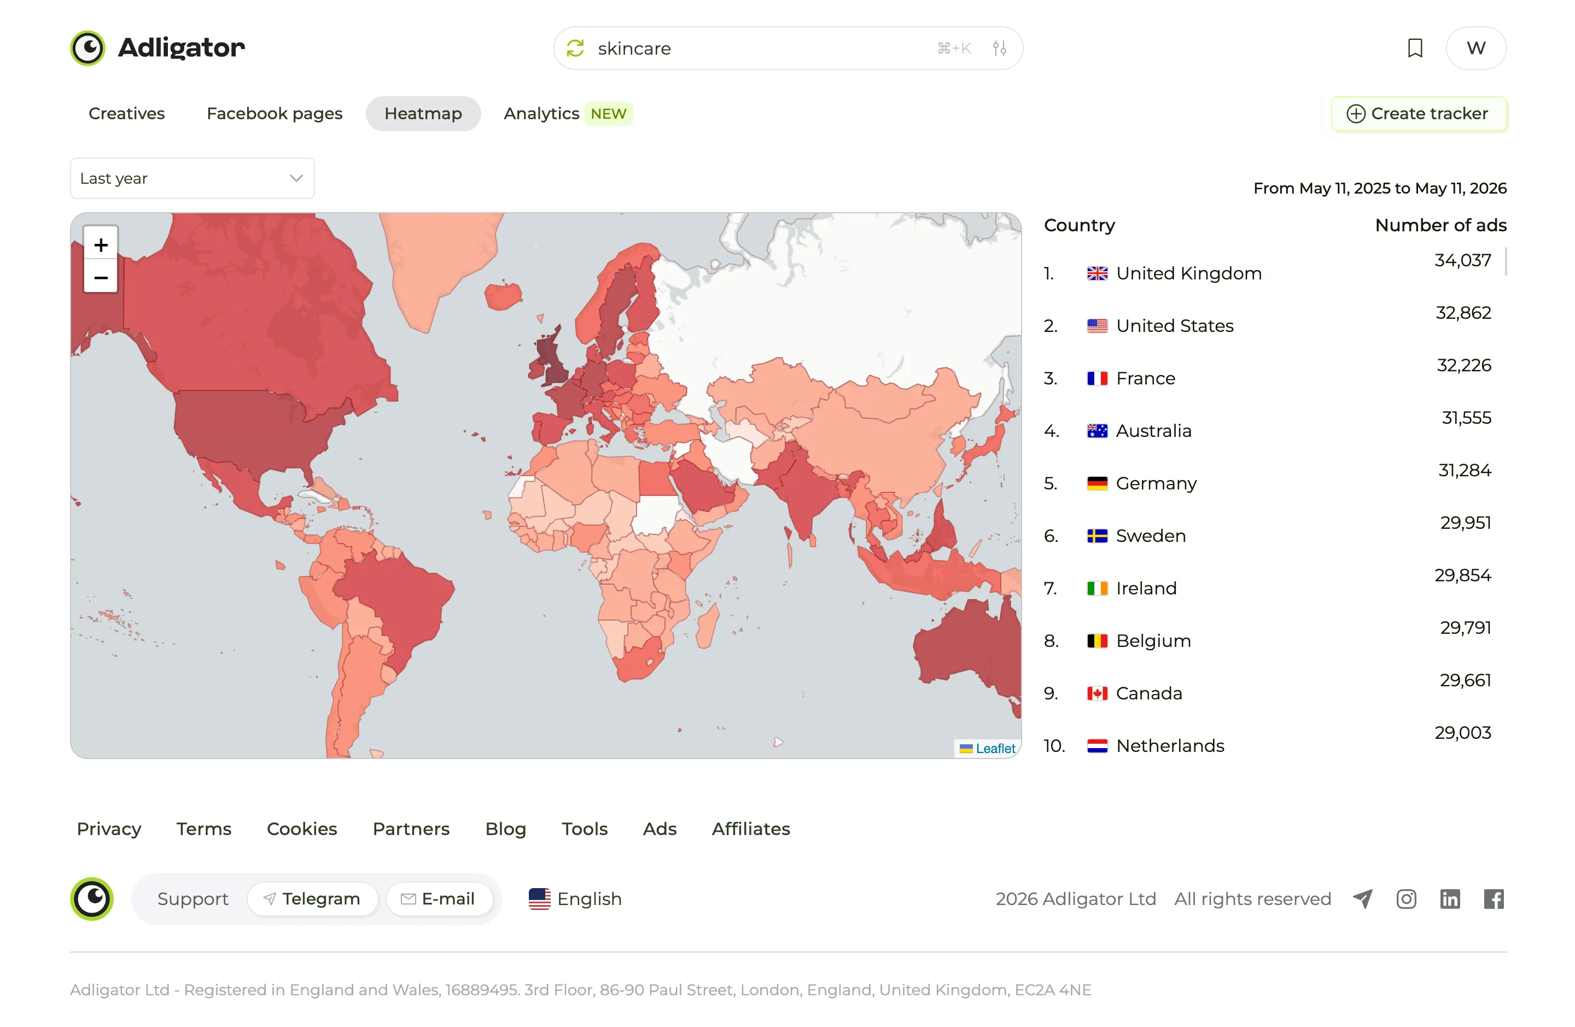Image resolution: width=1575 pixels, height=1027 pixels.
Task: Open the Privacy footer link
Action: [x=109, y=828]
